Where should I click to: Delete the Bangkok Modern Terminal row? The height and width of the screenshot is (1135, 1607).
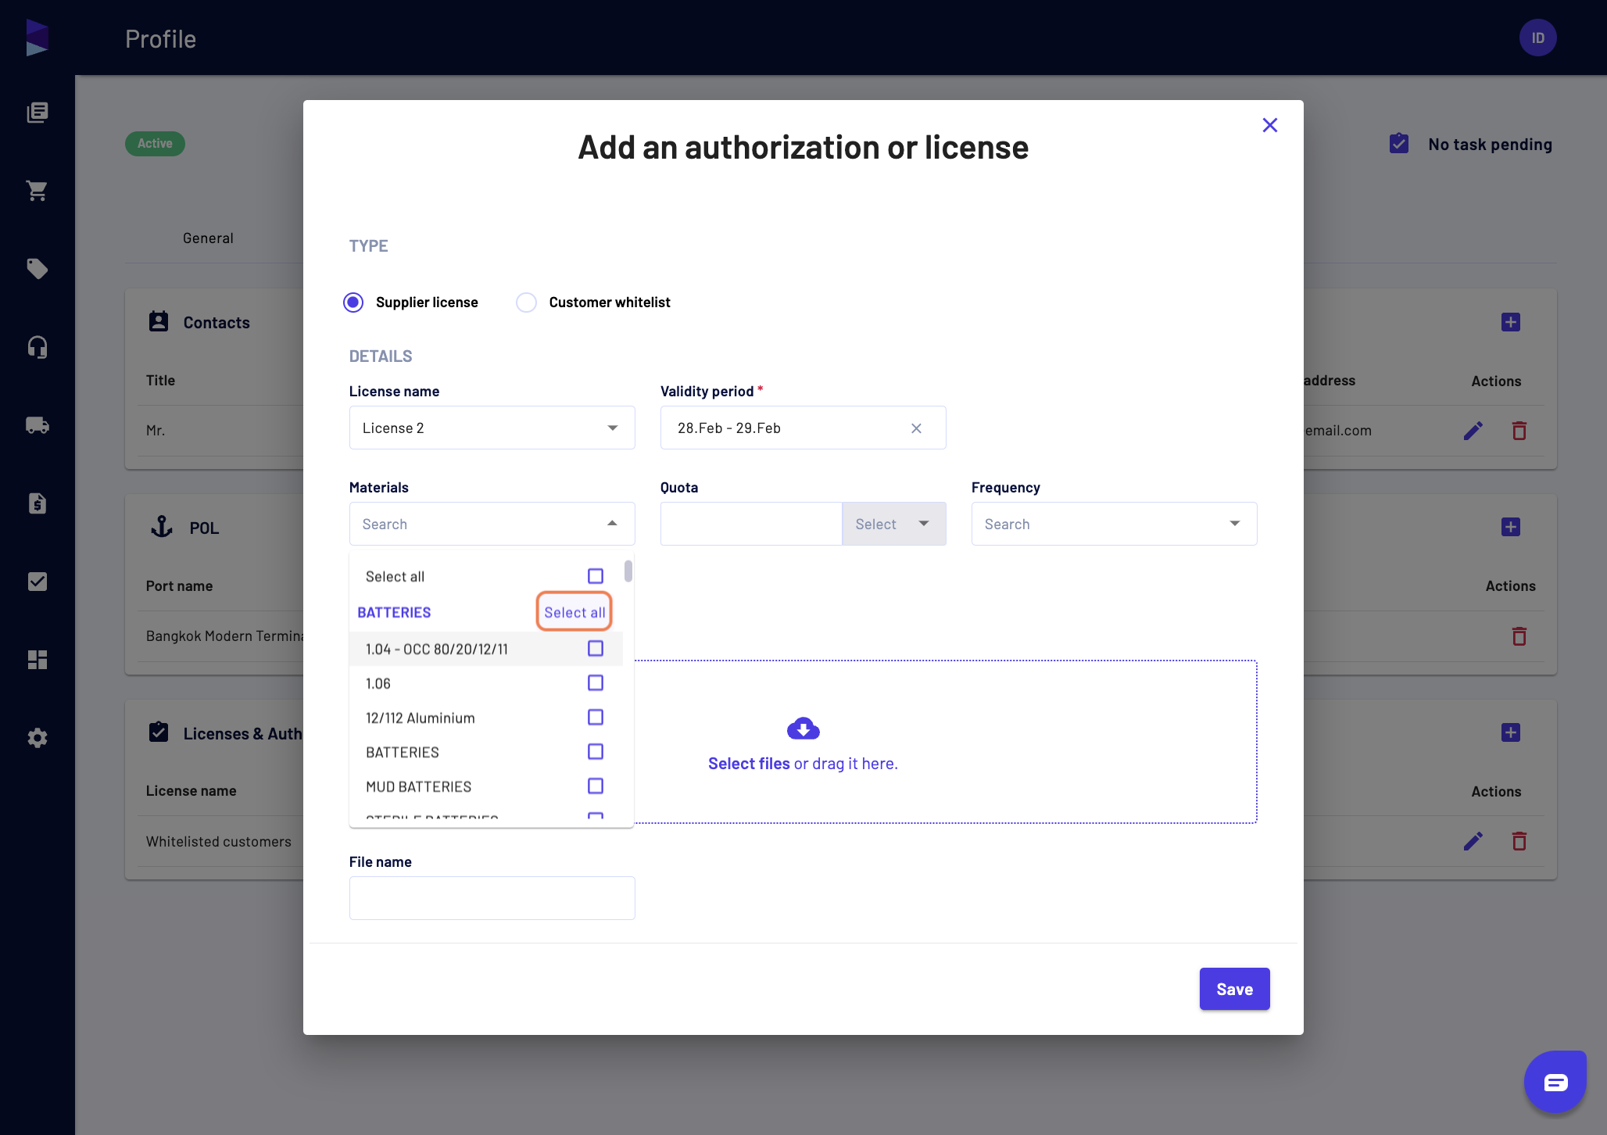pyautogui.click(x=1519, y=636)
